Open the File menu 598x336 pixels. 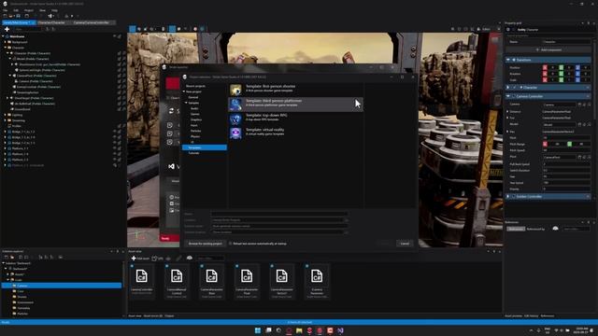point(6,10)
